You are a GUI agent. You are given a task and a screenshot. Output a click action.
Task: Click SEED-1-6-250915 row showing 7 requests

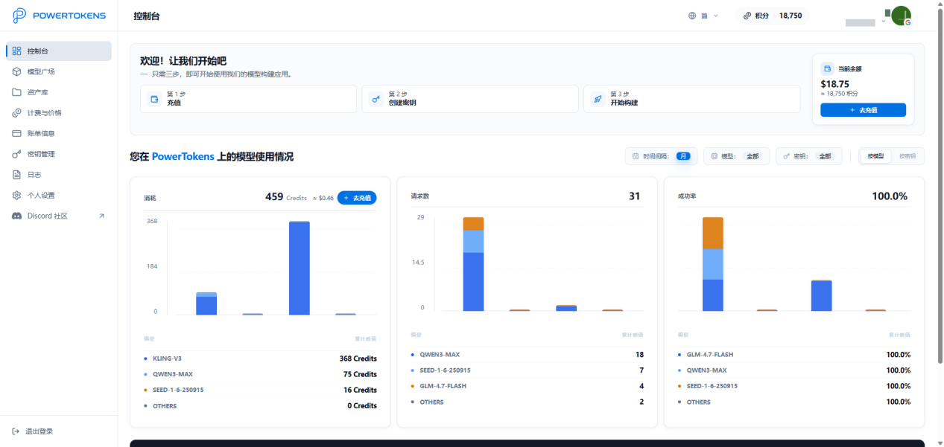coord(527,370)
